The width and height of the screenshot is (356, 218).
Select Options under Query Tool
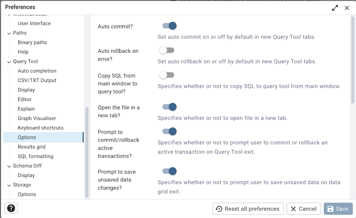point(43,137)
